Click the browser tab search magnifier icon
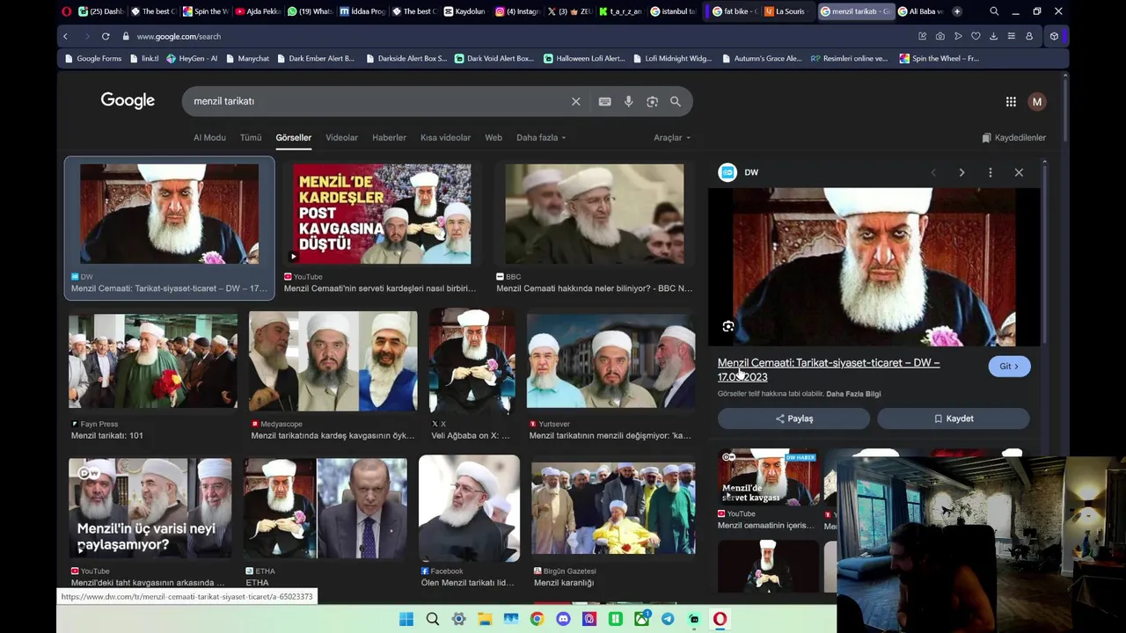This screenshot has width=1126, height=633. (994, 11)
